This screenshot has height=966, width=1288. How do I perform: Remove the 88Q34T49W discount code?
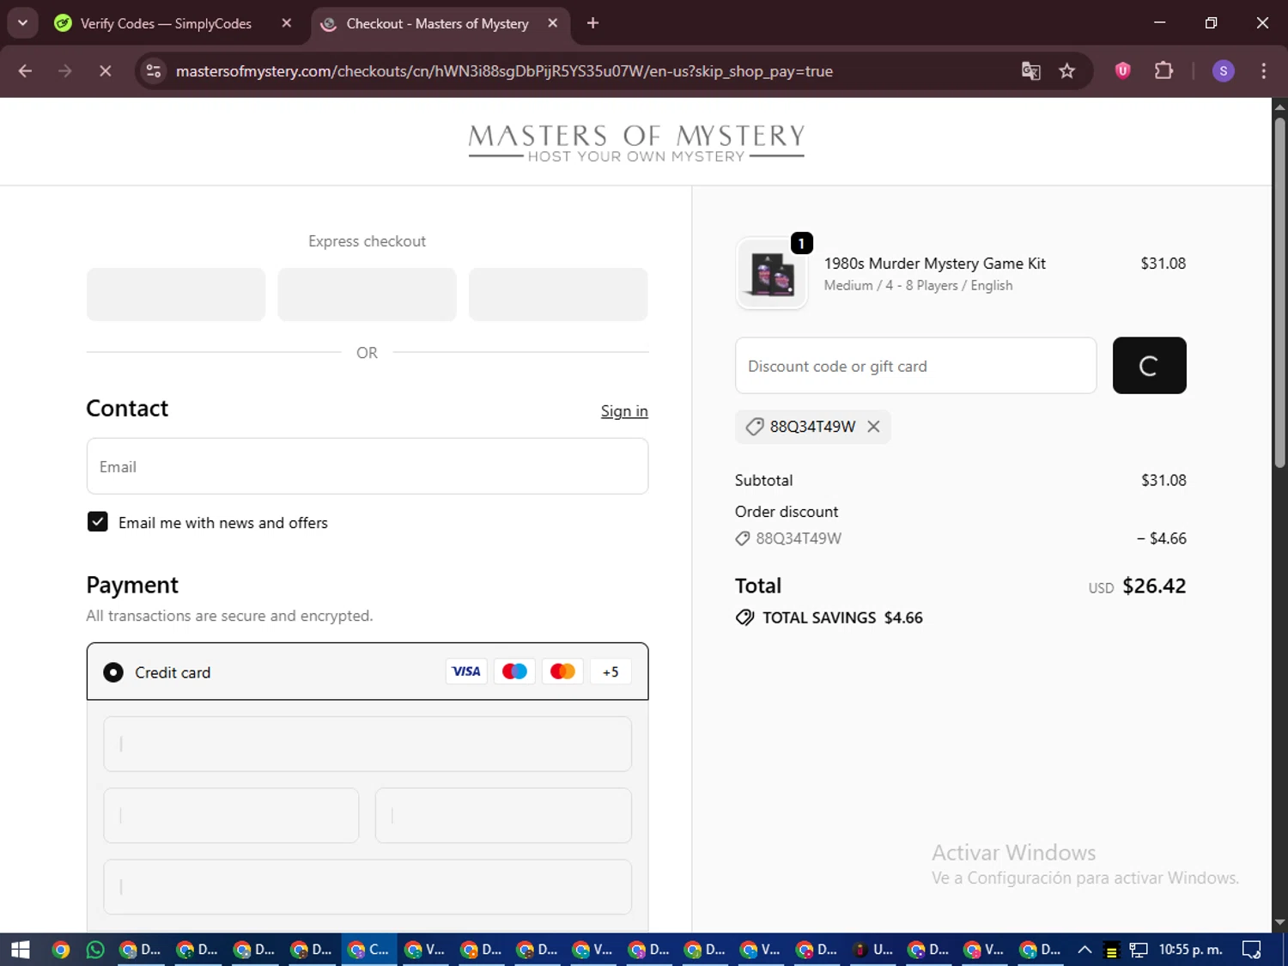coord(873,427)
